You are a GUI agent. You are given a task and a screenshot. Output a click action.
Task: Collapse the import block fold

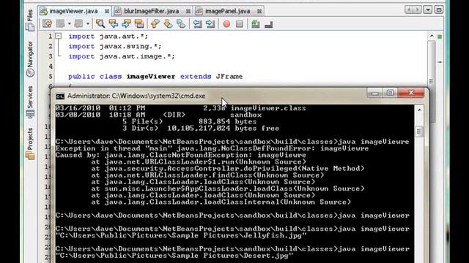click(59, 36)
